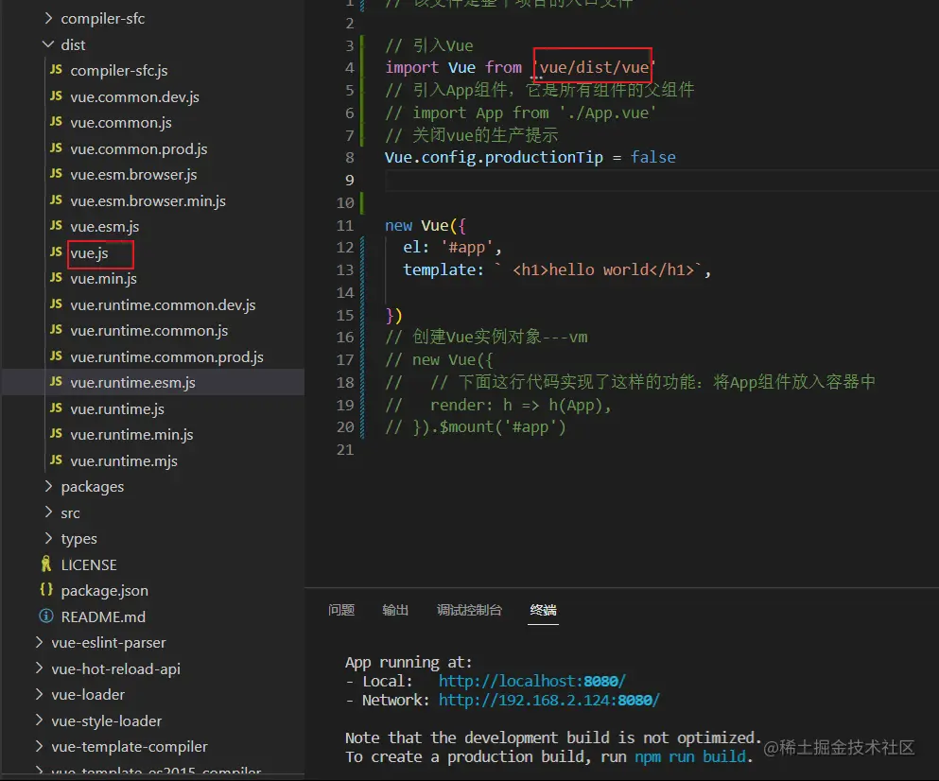939x781 pixels.
Task: Click the el: '#app' line
Action: [452, 248]
